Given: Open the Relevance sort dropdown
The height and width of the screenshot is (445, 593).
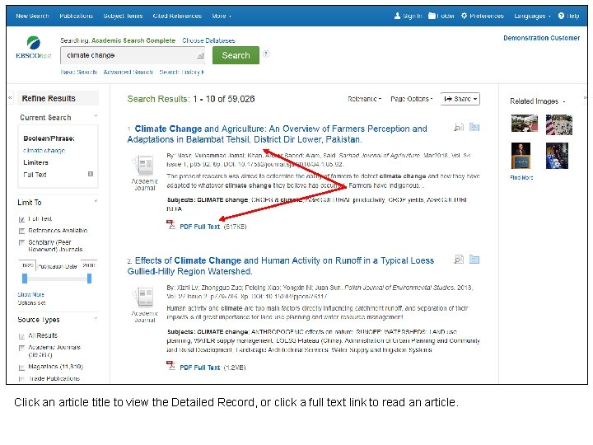Looking at the screenshot, I should pos(364,99).
